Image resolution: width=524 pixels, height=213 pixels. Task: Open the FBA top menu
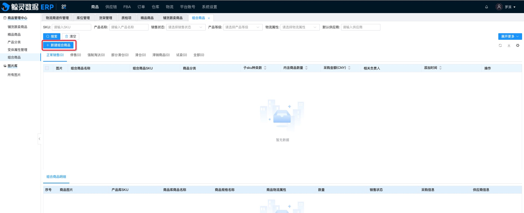(127, 7)
